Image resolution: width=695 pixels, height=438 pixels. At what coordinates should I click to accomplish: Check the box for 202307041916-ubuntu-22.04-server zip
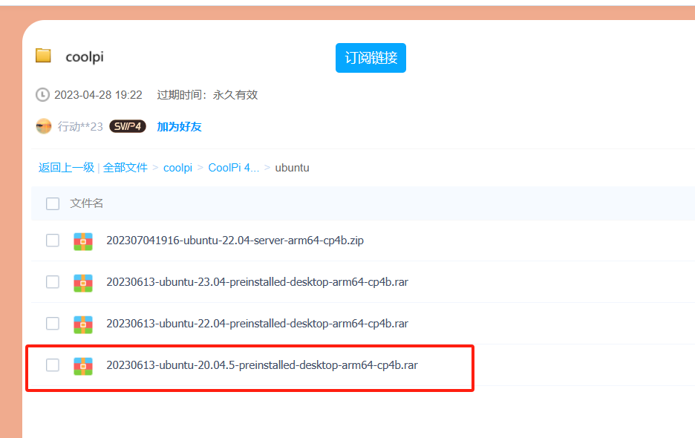[53, 241]
